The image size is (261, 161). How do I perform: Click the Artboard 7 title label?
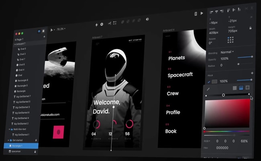coord(97,37)
